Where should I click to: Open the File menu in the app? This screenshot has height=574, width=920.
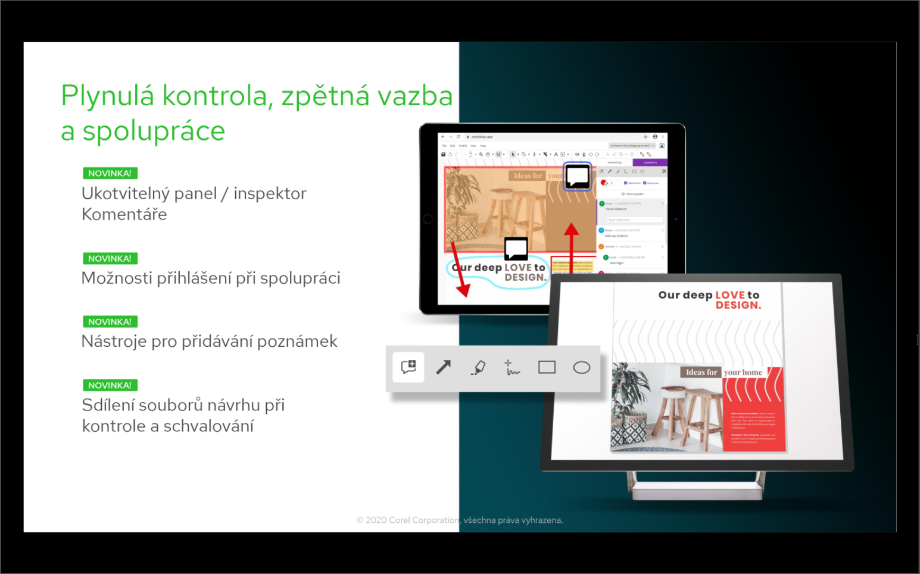(444, 146)
